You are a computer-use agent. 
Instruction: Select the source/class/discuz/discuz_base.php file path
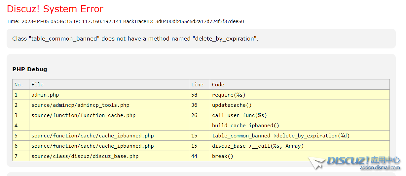coord(85,156)
